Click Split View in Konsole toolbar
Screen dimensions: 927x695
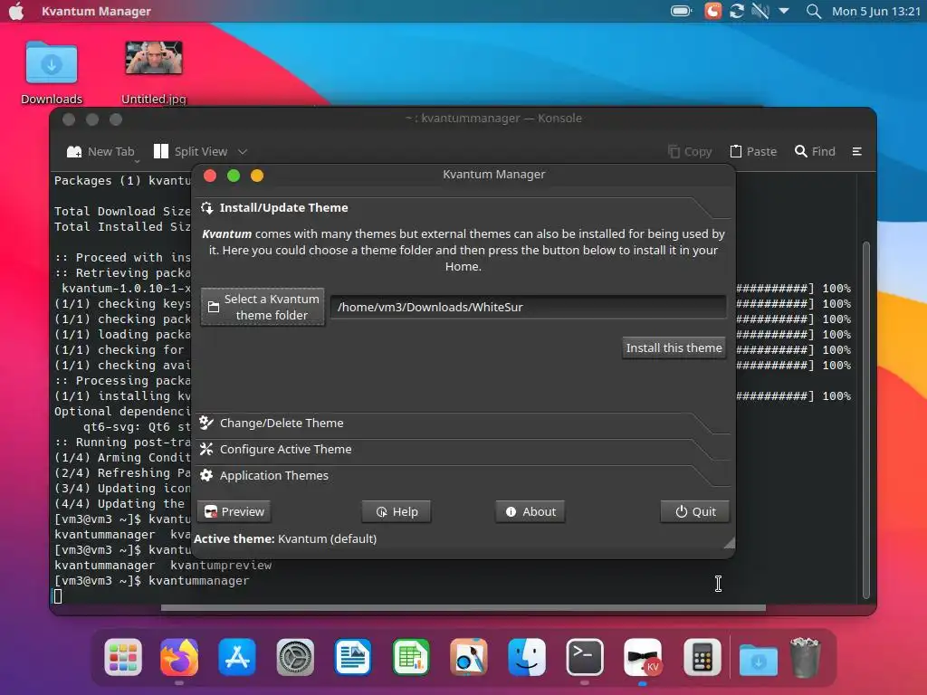point(190,152)
